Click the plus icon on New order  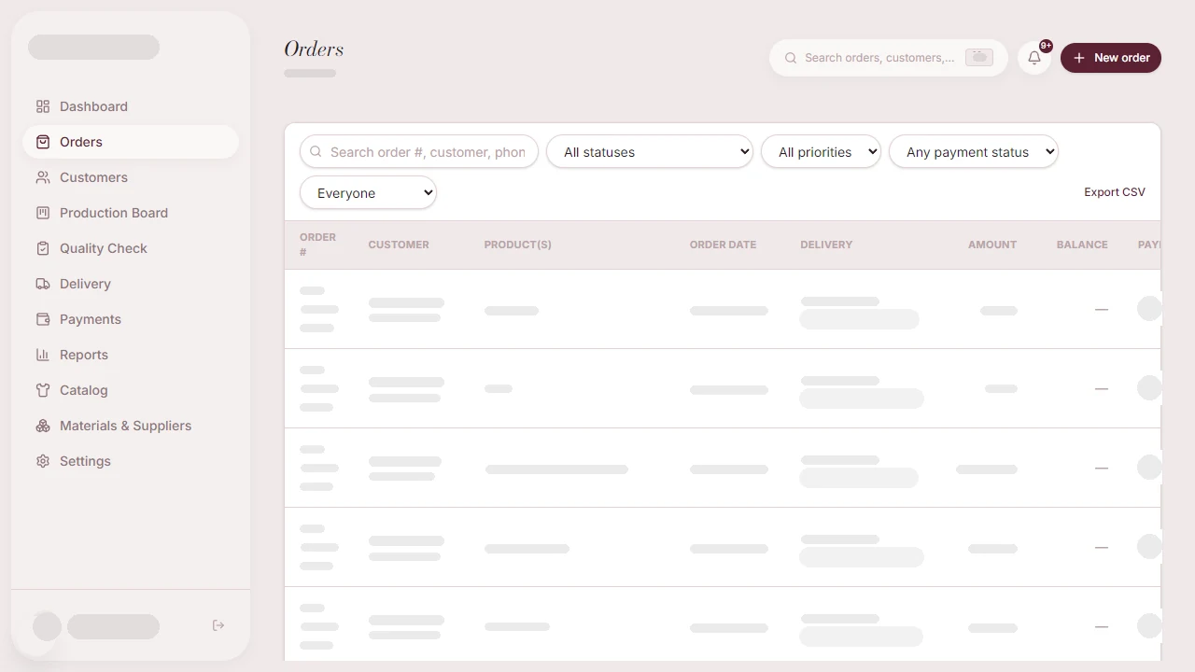(x=1079, y=58)
